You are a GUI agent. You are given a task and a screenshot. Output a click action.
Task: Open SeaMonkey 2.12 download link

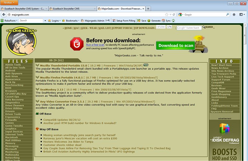point(51,89)
